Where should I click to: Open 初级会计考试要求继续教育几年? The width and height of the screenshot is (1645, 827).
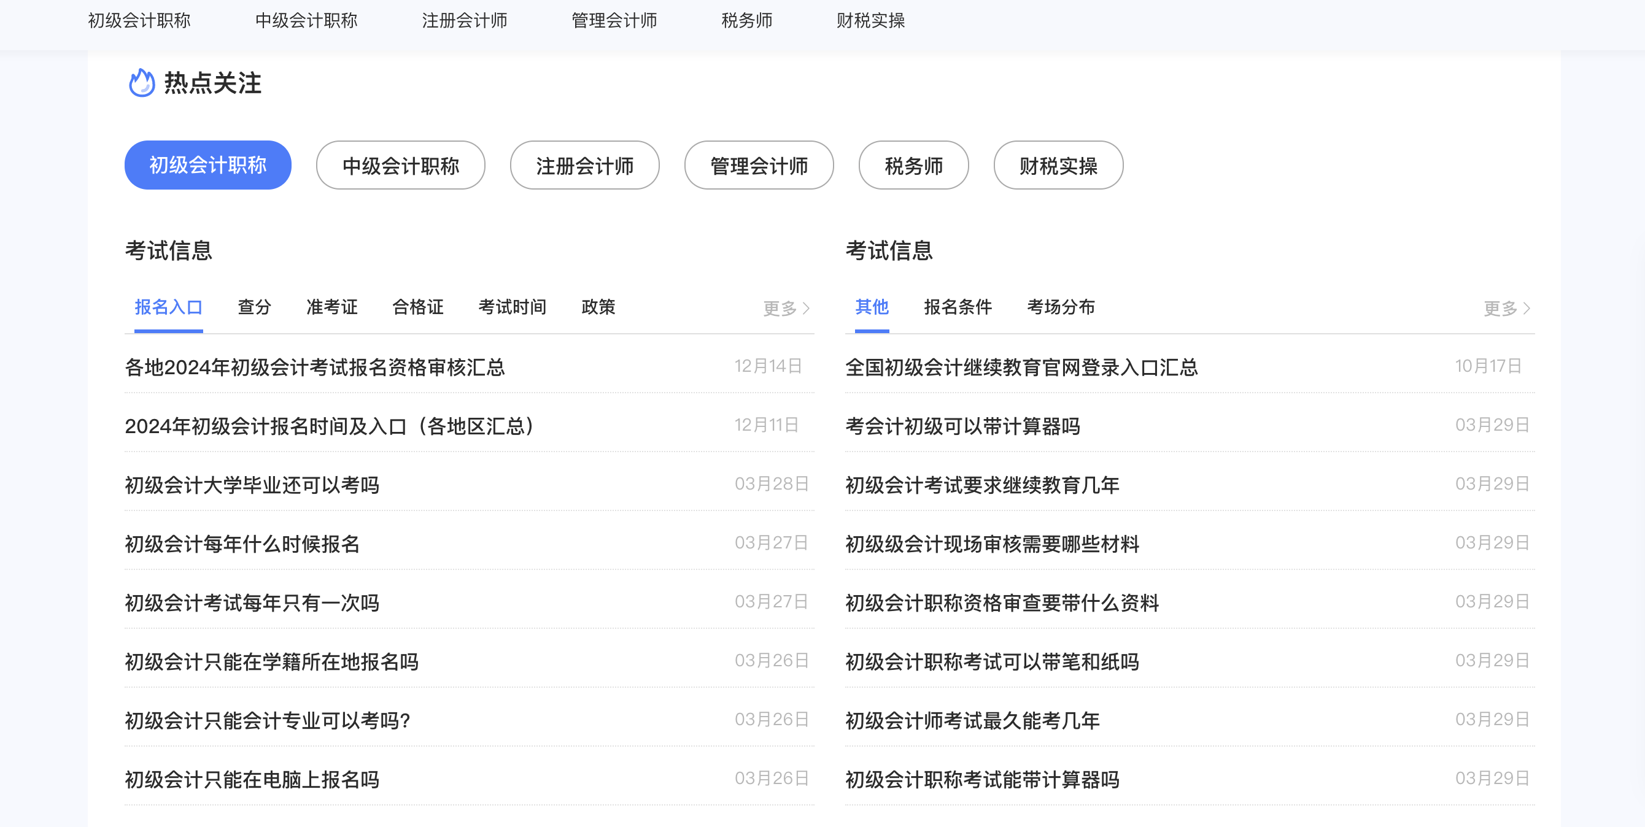pyautogui.click(x=983, y=486)
